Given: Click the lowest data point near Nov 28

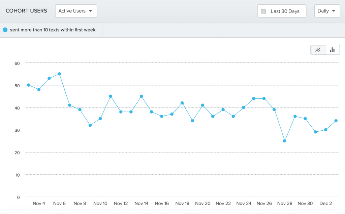Looking at the screenshot, I should [285, 141].
